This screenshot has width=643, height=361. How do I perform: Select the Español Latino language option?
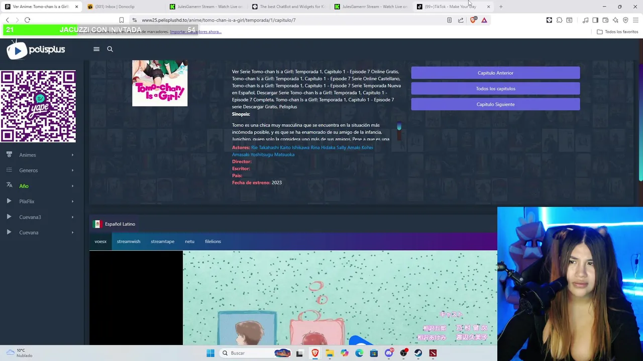(x=115, y=224)
